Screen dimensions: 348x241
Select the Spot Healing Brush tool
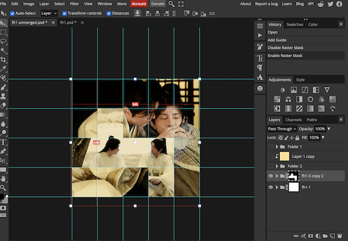click(x=4, y=78)
